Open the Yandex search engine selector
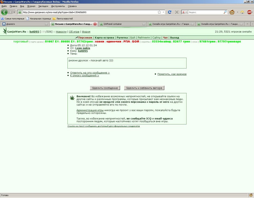The image size is (254, 198). (x=185, y=12)
